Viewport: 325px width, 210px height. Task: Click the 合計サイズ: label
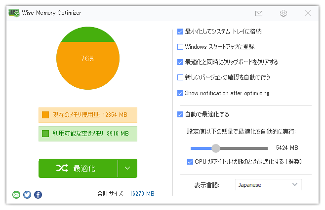point(111,194)
